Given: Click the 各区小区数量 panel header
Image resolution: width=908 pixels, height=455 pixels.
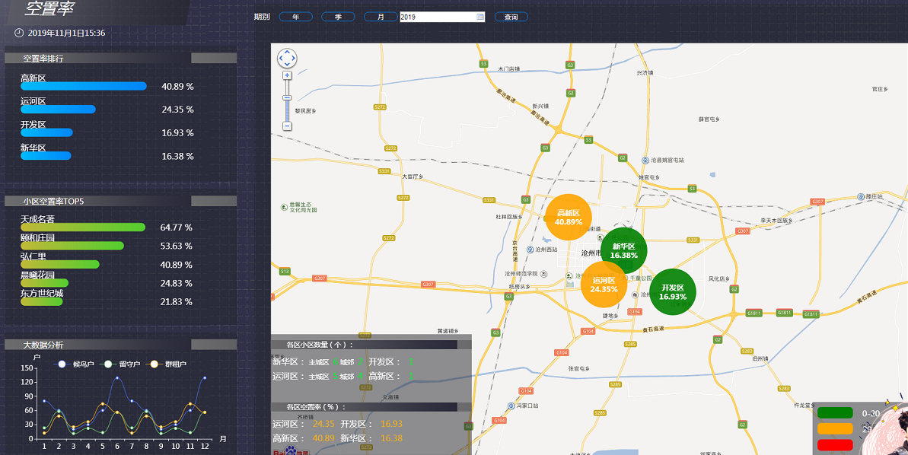Looking at the screenshot, I should tap(371, 345).
